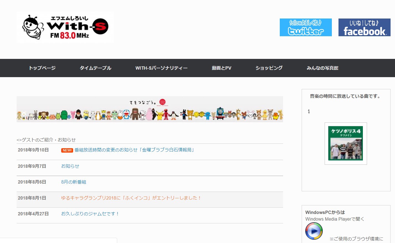Viewport: 395px width, 243px height.
Task: Click the ※ご使用のブラウザ環境に note
Action: pyautogui.click(x=356, y=239)
